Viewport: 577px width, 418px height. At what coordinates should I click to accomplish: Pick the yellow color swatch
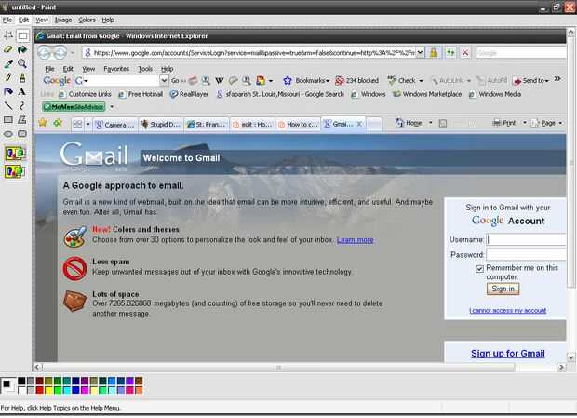click(x=48, y=390)
